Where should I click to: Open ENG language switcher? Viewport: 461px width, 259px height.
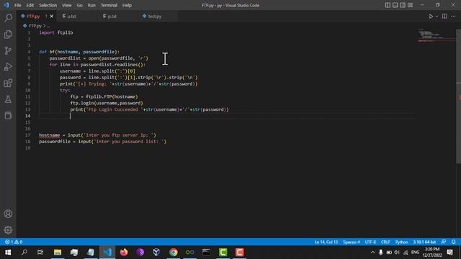[415, 253]
